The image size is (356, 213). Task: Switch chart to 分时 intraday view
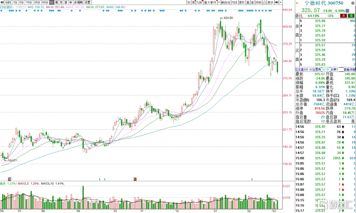tap(8, 2)
